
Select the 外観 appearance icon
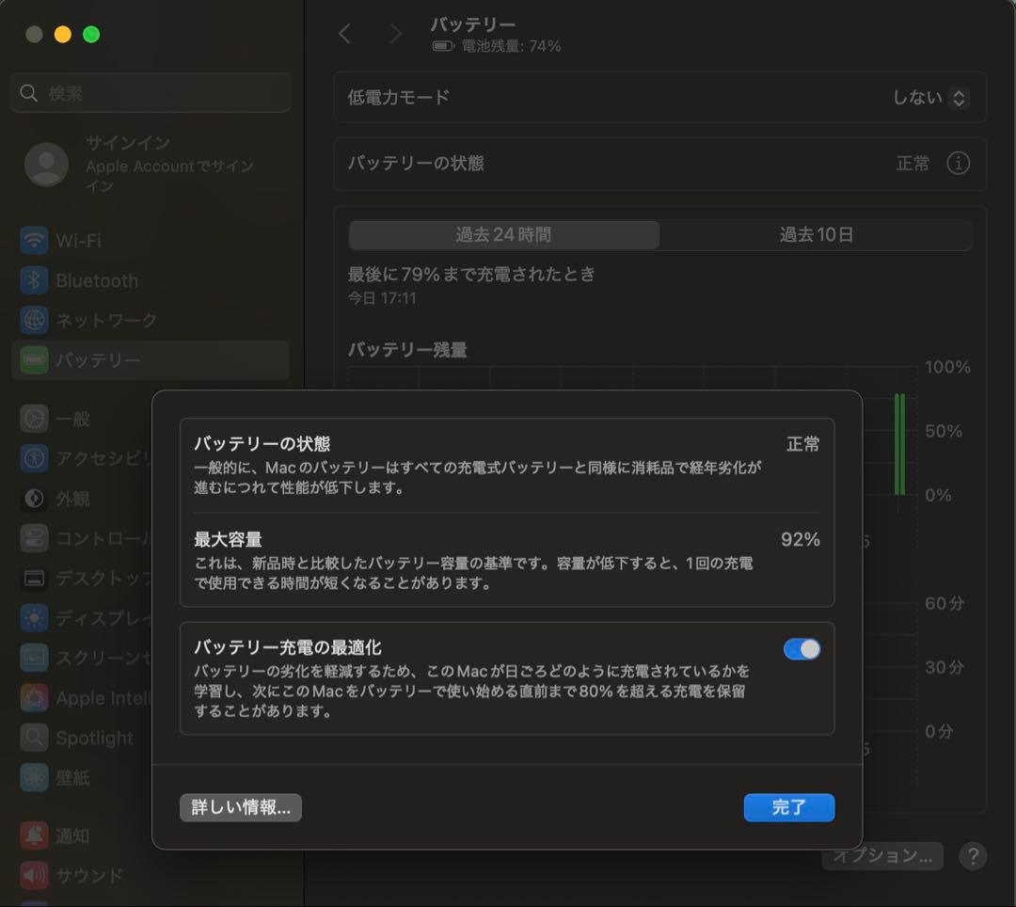[35, 499]
